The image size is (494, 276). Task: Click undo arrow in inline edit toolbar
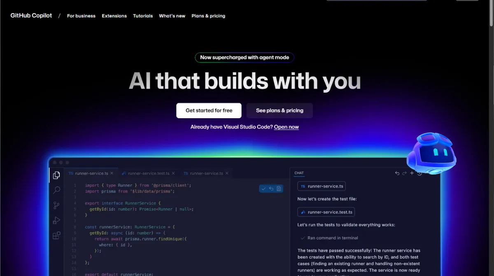(x=271, y=189)
